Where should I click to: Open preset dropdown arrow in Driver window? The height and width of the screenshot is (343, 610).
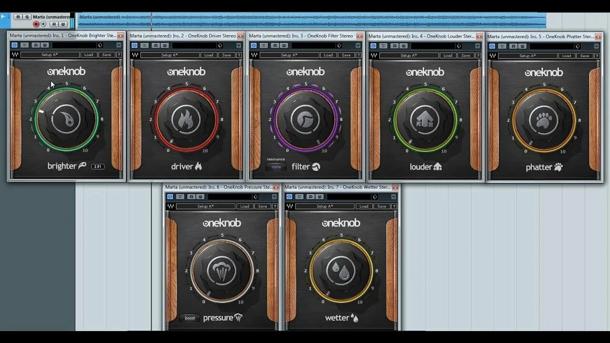238,45
